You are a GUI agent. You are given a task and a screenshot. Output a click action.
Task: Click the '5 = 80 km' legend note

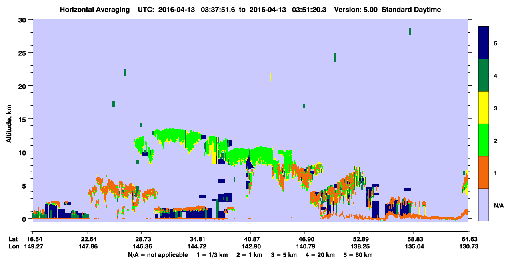(358, 255)
